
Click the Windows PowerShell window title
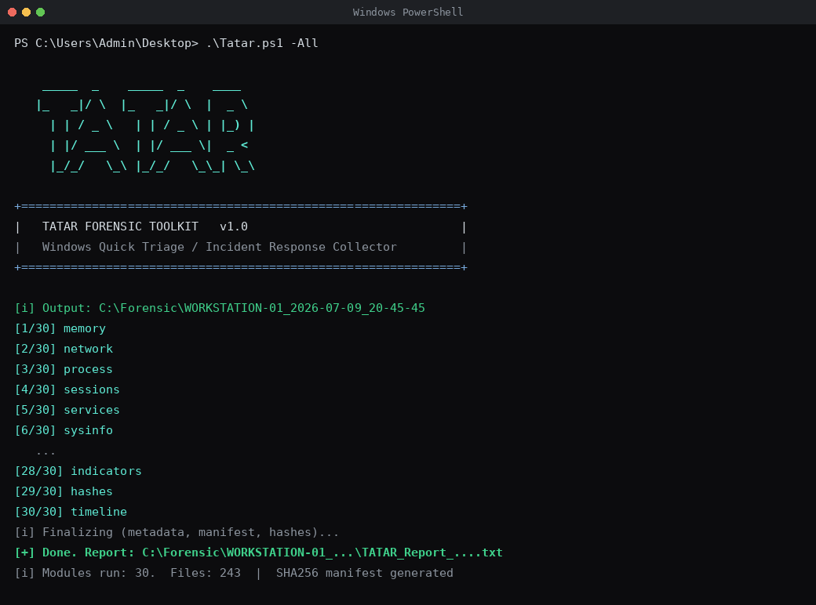(x=407, y=12)
